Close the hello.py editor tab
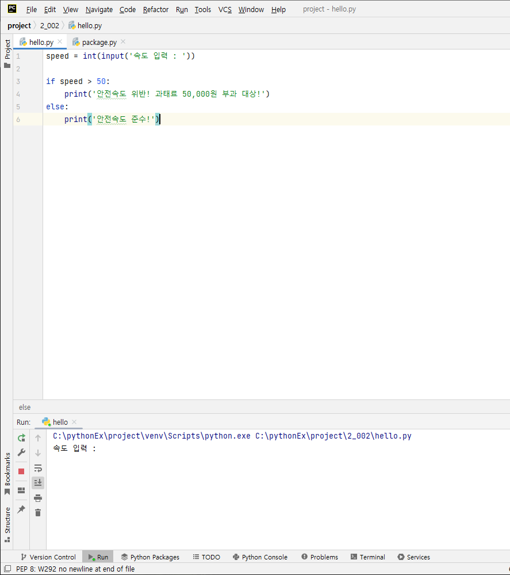The image size is (510, 575). click(60, 42)
